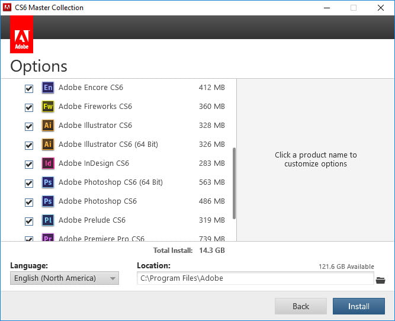
Task: Toggle Adobe Photoshop CS6 (64 Bit) checkbox
Action: (29, 183)
